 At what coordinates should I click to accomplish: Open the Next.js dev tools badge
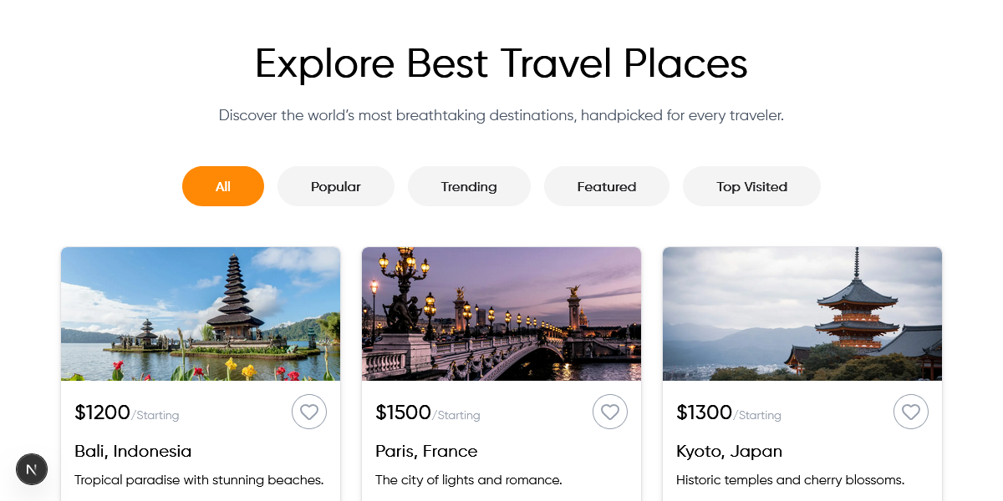pos(32,470)
